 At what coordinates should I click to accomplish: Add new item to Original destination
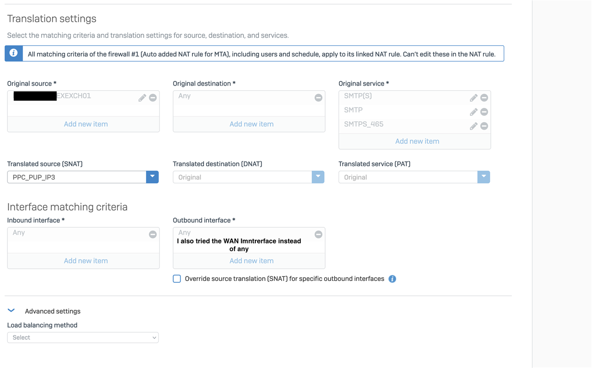252,124
